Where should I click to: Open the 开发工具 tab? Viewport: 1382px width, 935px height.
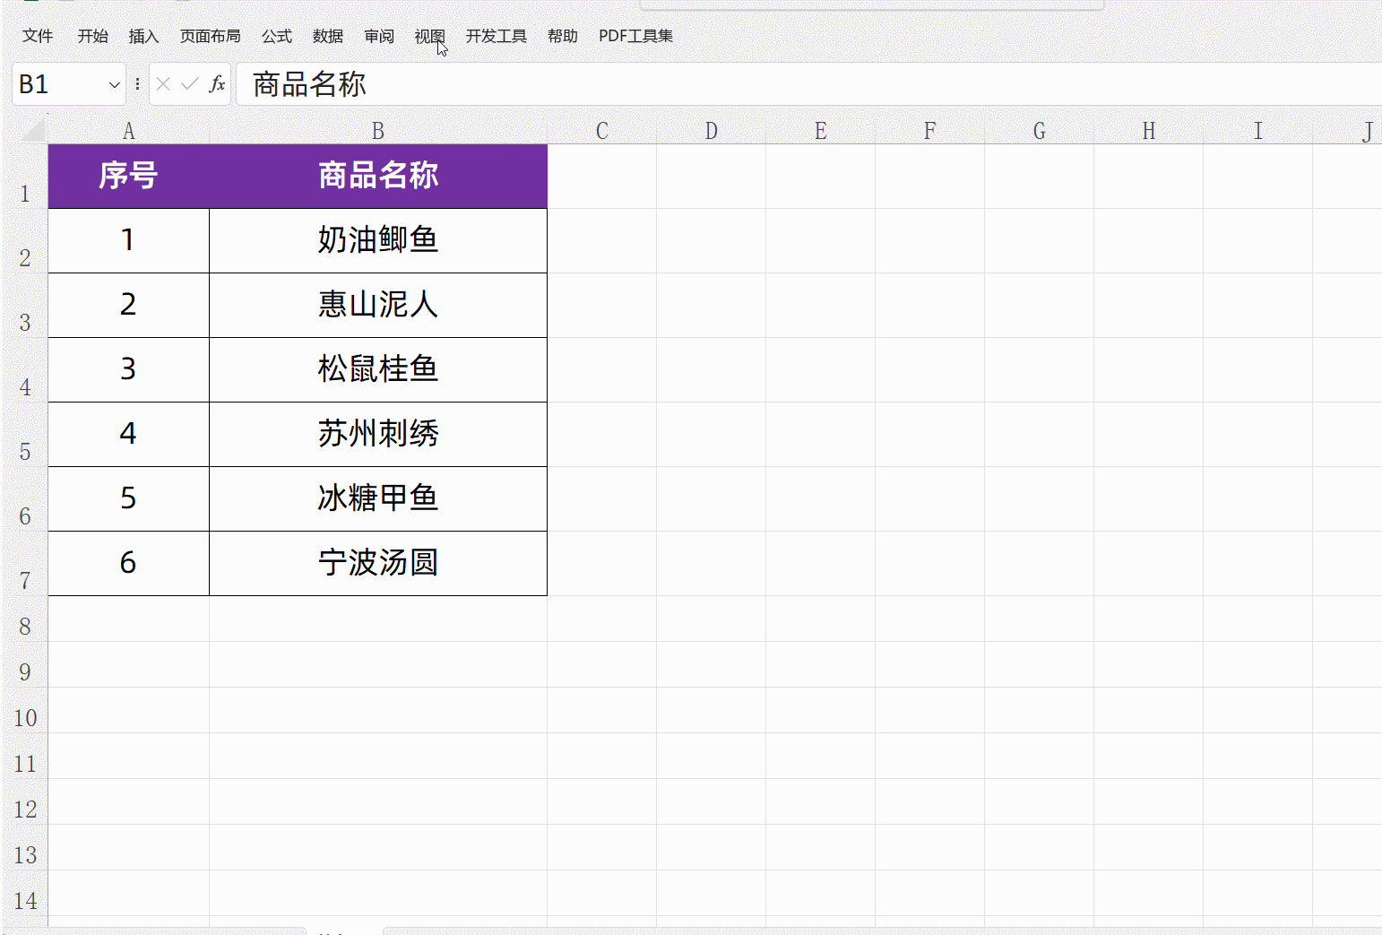(496, 36)
